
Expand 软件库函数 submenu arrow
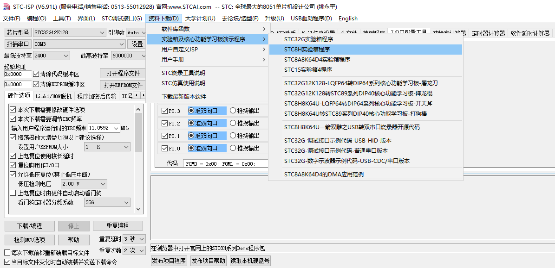(264, 29)
